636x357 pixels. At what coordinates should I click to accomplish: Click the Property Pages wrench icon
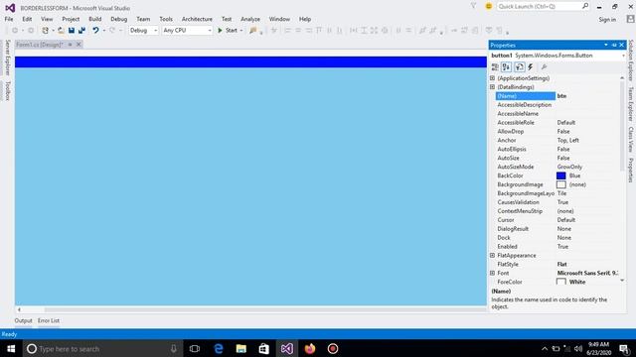click(x=544, y=67)
